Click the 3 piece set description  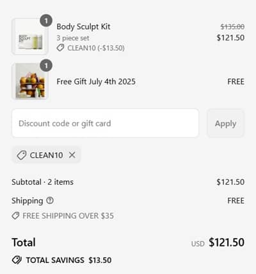(x=73, y=38)
